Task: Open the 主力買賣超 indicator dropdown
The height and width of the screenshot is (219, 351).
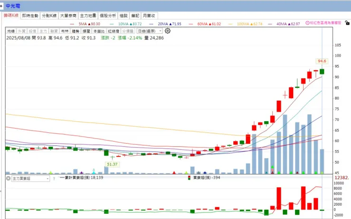Action: pyautogui.click(x=30, y=179)
